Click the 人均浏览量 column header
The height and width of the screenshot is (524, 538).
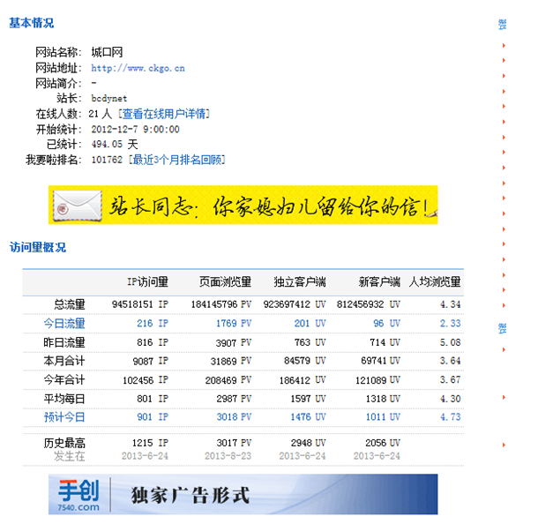435,282
